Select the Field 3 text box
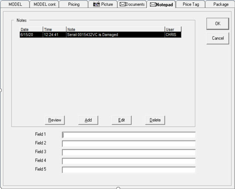This screenshot has height=189, width=235. (129, 153)
